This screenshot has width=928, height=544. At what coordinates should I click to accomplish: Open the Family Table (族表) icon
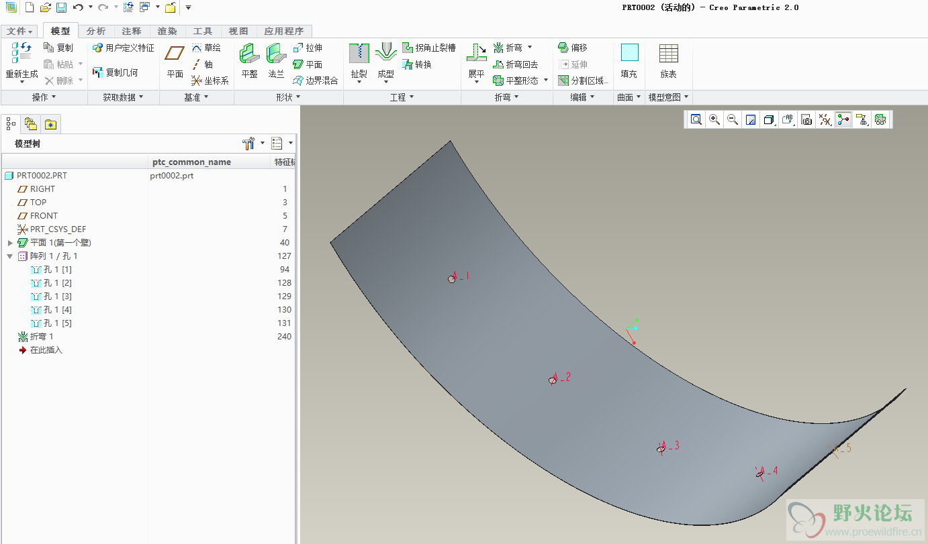668,54
